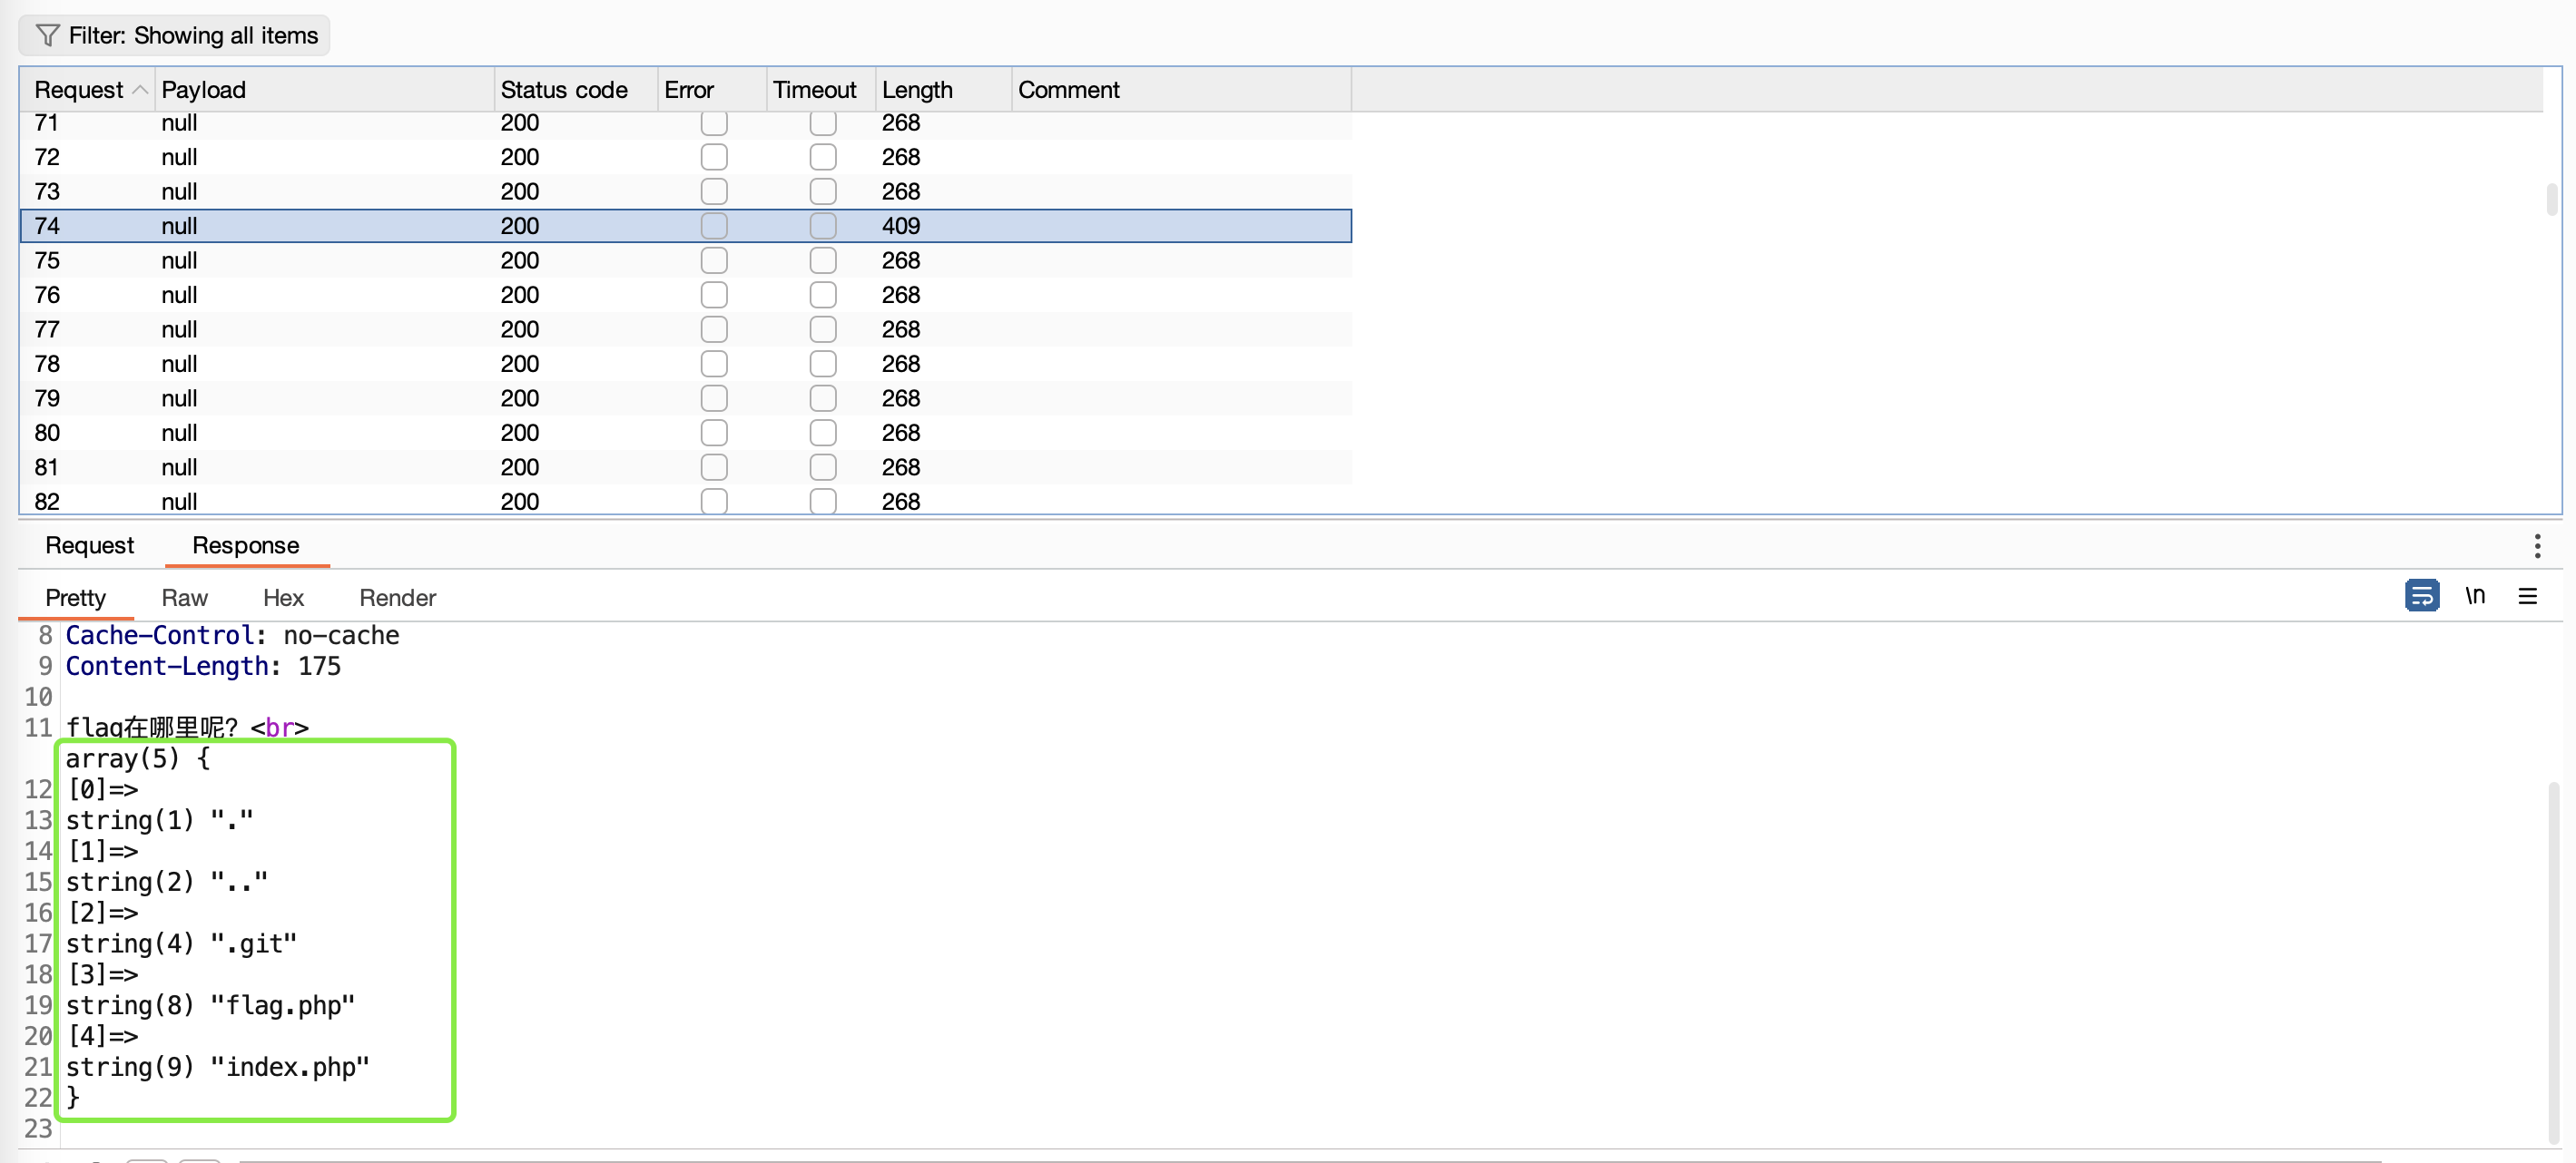This screenshot has width=2576, height=1163.
Task: Switch to the Response tab
Action: pos(245,545)
